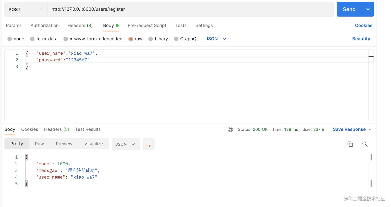Open the request body JSON format dropdown
Screen dimensions: 391x207
pyautogui.click(x=216, y=39)
